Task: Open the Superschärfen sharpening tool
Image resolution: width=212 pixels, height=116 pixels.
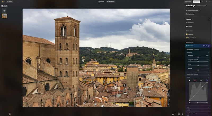Action: click(192, 38)
